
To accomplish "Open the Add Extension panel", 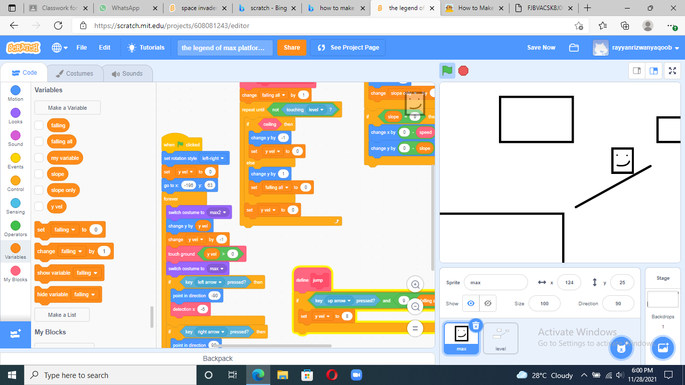I will (14, 335).
